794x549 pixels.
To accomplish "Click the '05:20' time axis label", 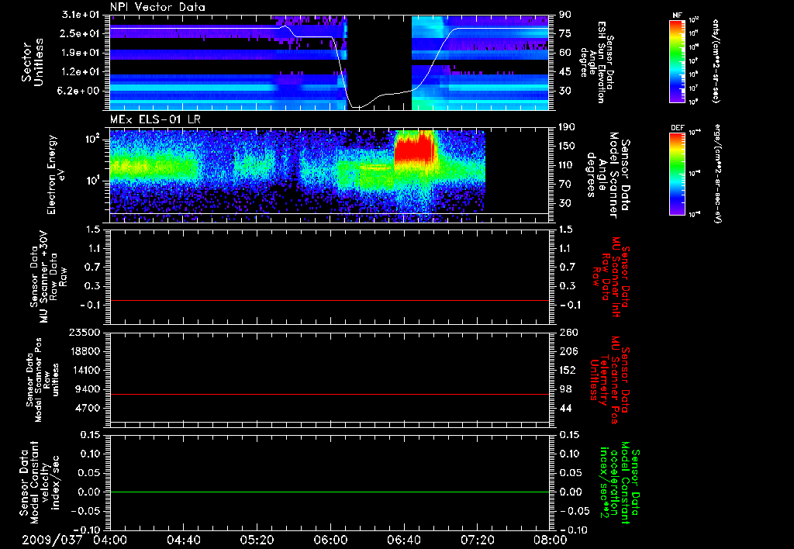I will tap(257, 540).
